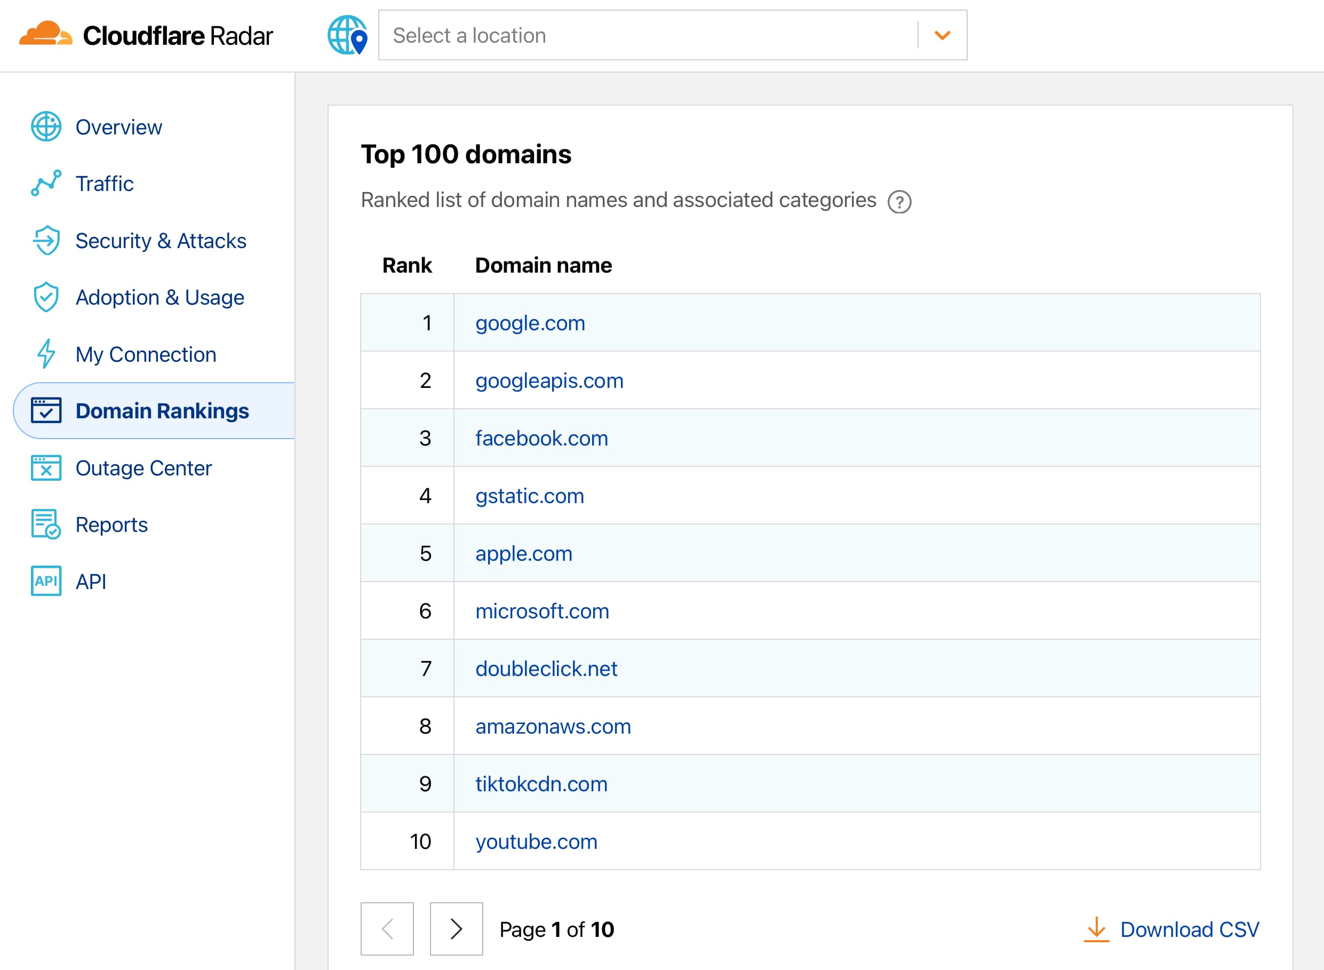
Task: Open the Outage Center page
Action: (143, 468)
